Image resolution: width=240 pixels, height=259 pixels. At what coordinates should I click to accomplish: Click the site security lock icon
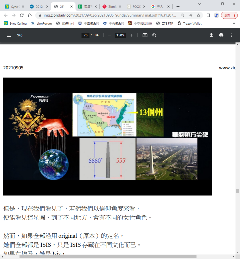pyautogui.click(x=40, y=15)
